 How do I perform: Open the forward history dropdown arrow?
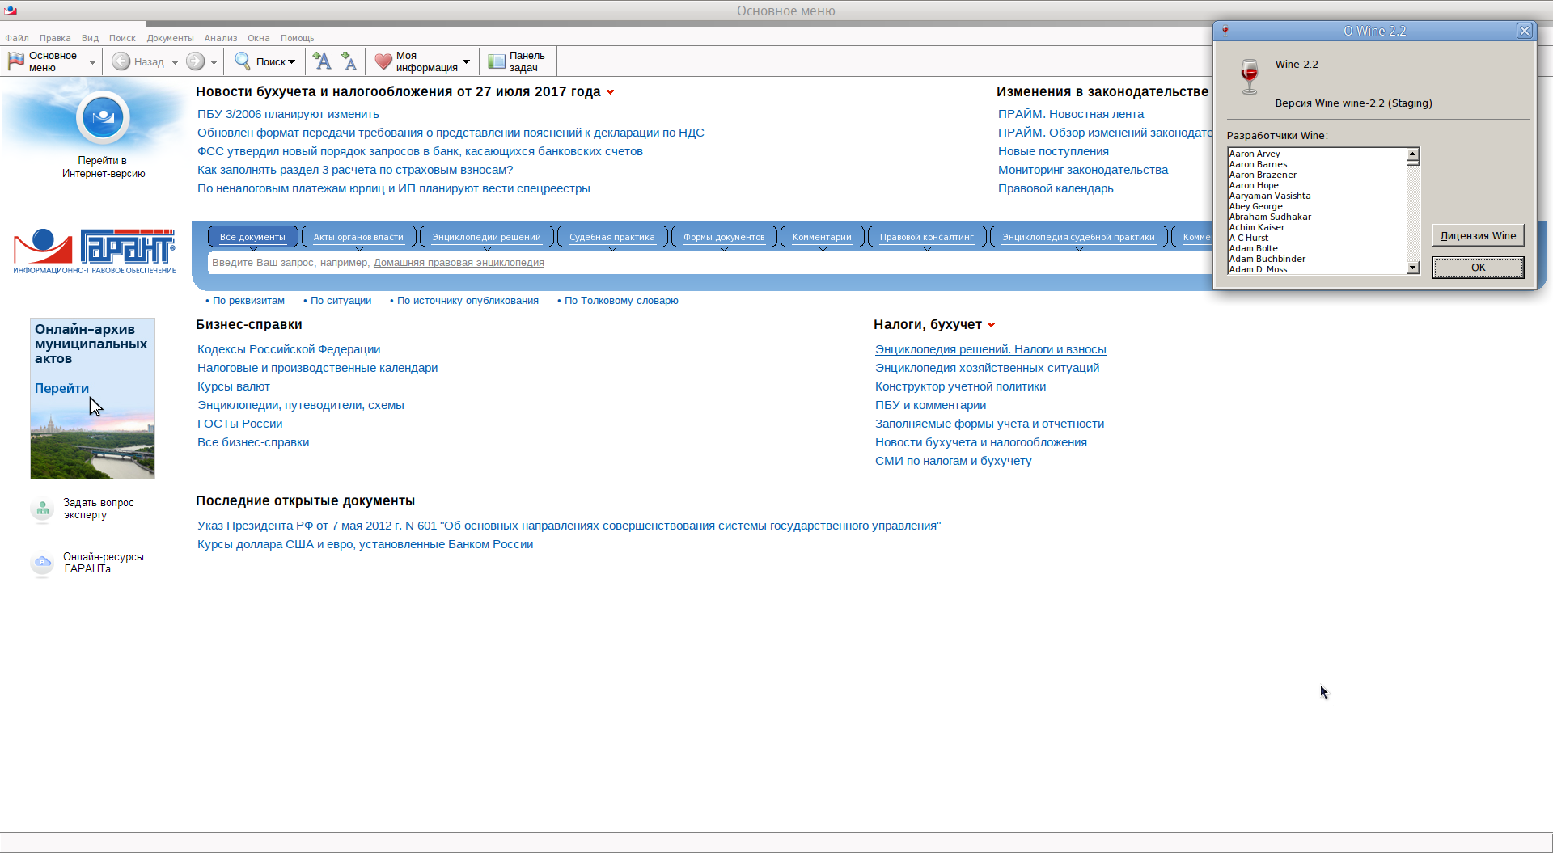coord(214,62)
